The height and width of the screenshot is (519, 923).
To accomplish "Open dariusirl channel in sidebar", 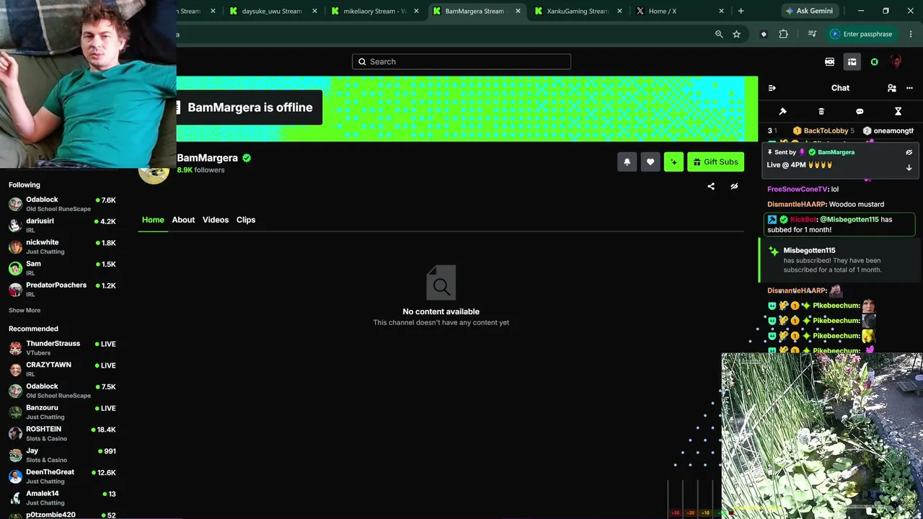I will click(x=62, y=225).
